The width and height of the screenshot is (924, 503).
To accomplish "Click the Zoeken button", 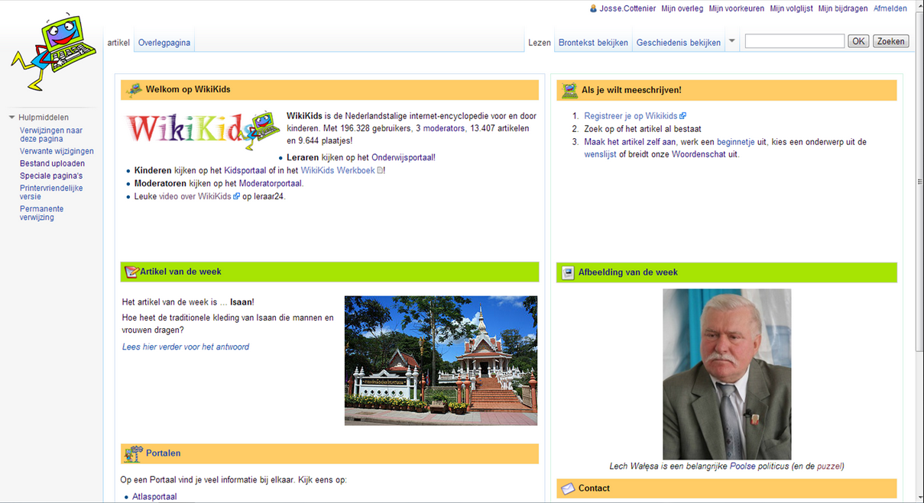I will tap(891, 41).
